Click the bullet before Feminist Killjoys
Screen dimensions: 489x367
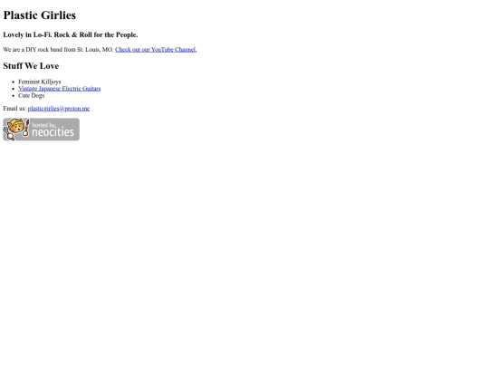pyautogui.click(x=13, y=82)
